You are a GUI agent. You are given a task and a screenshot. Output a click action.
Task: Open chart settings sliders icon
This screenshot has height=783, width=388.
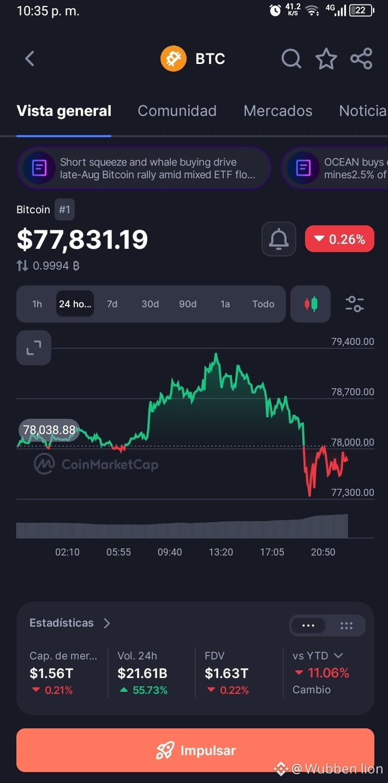[x=355, y=304]
